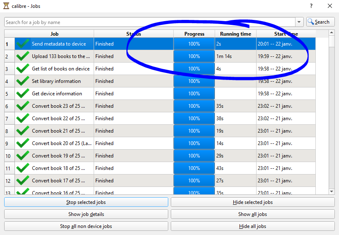Screen dimensions: 339x235
Task: Sort by the Running time column header
Action: (235, 34)
